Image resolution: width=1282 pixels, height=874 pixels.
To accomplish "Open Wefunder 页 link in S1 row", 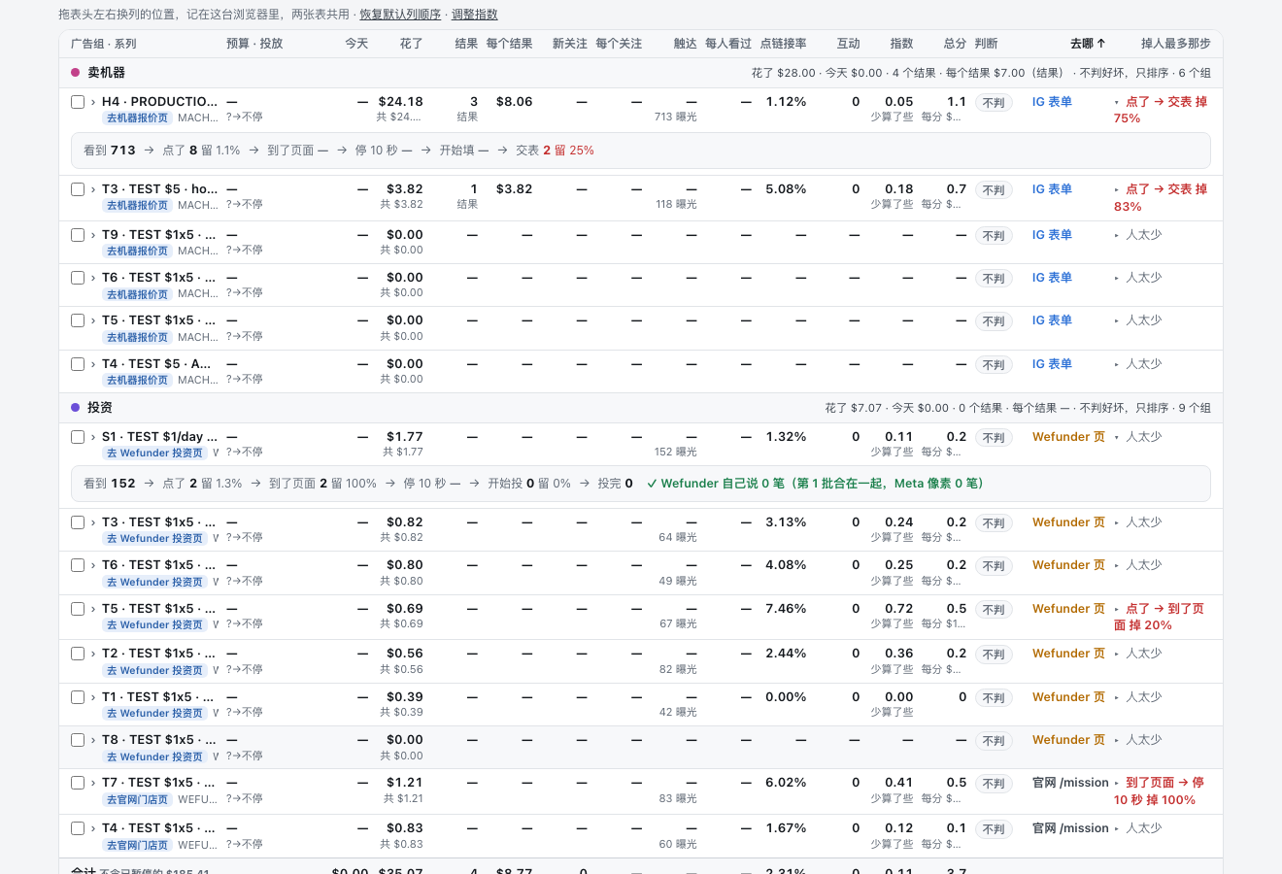I will coord(1068,437).
